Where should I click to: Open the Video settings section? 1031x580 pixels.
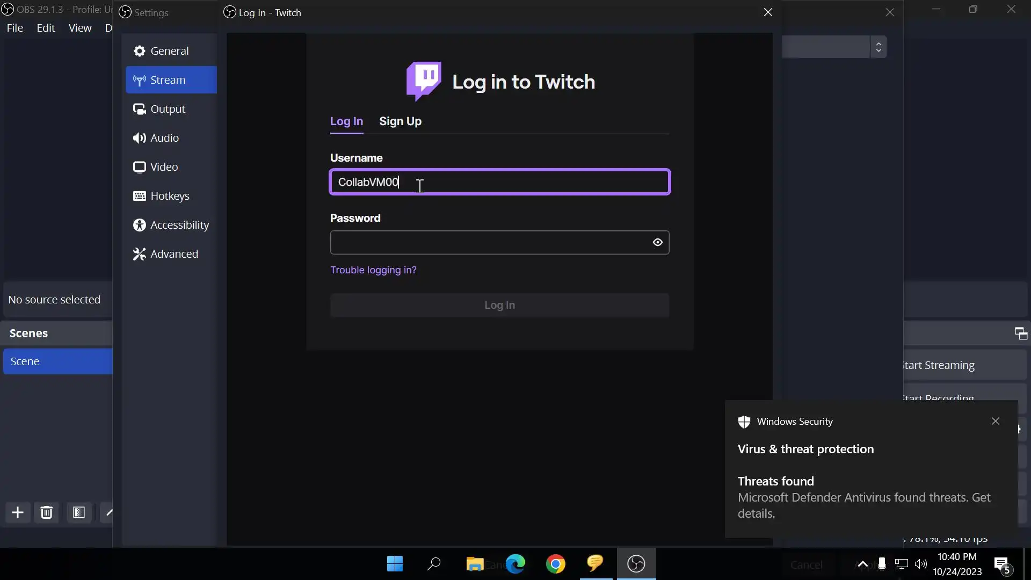[164, 167]
